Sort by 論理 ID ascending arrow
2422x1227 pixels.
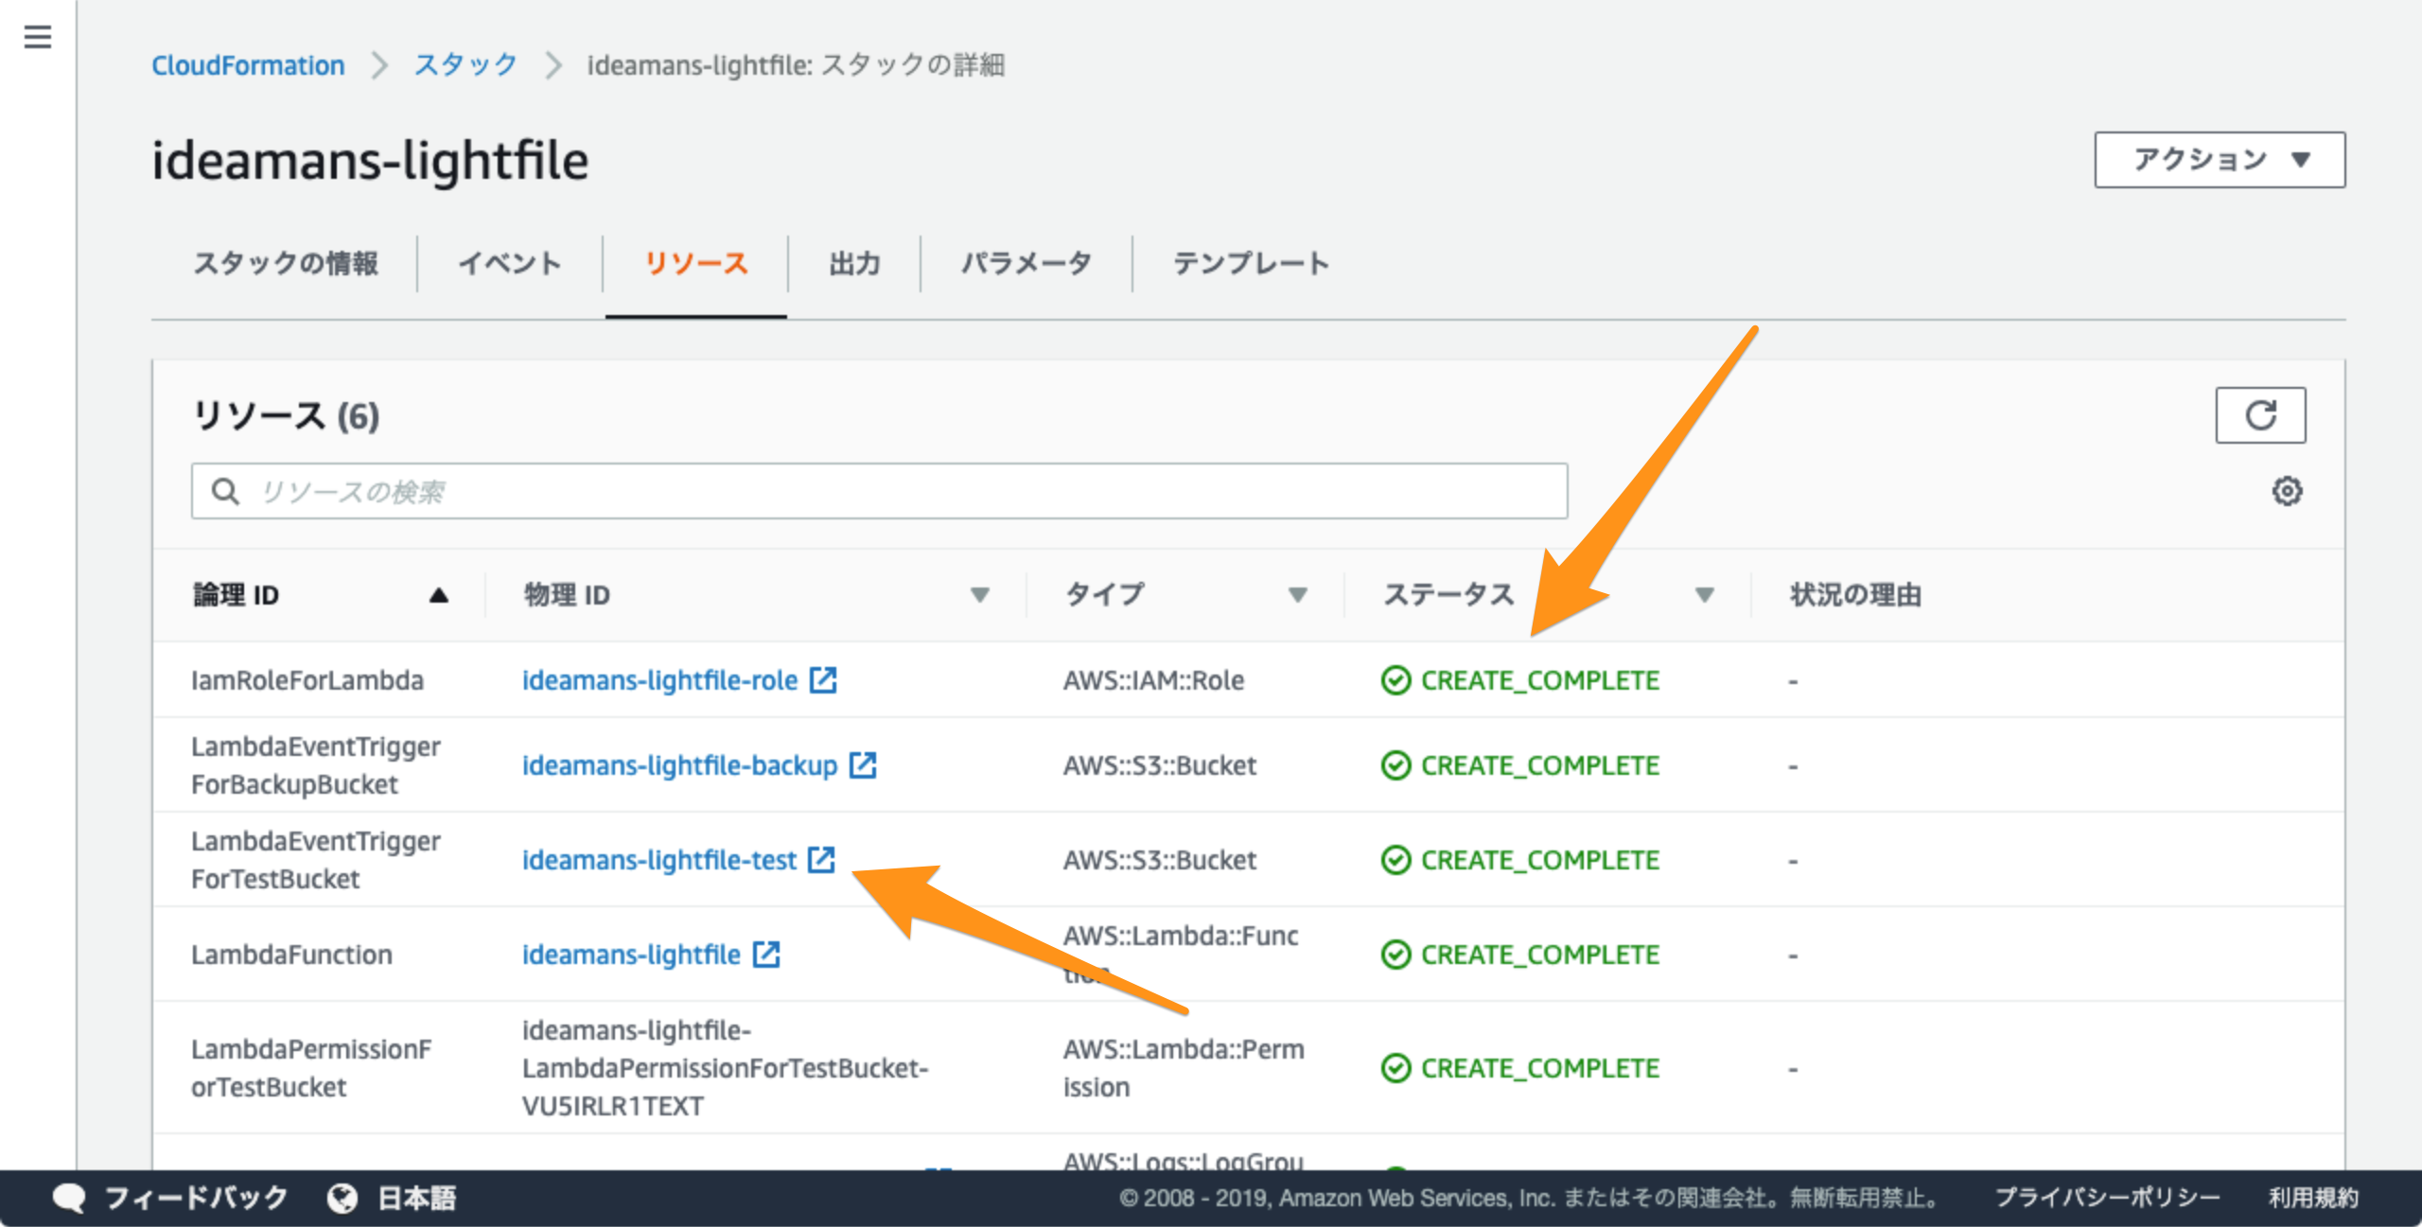click(x=438, y=595)
